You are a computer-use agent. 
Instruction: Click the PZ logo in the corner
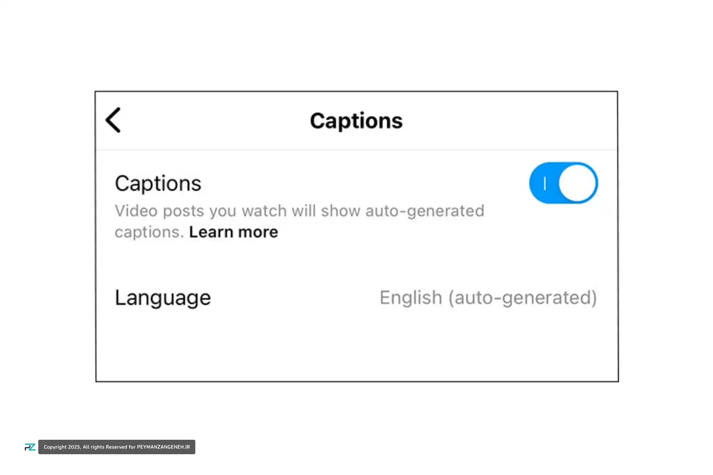tap(30, 447)
